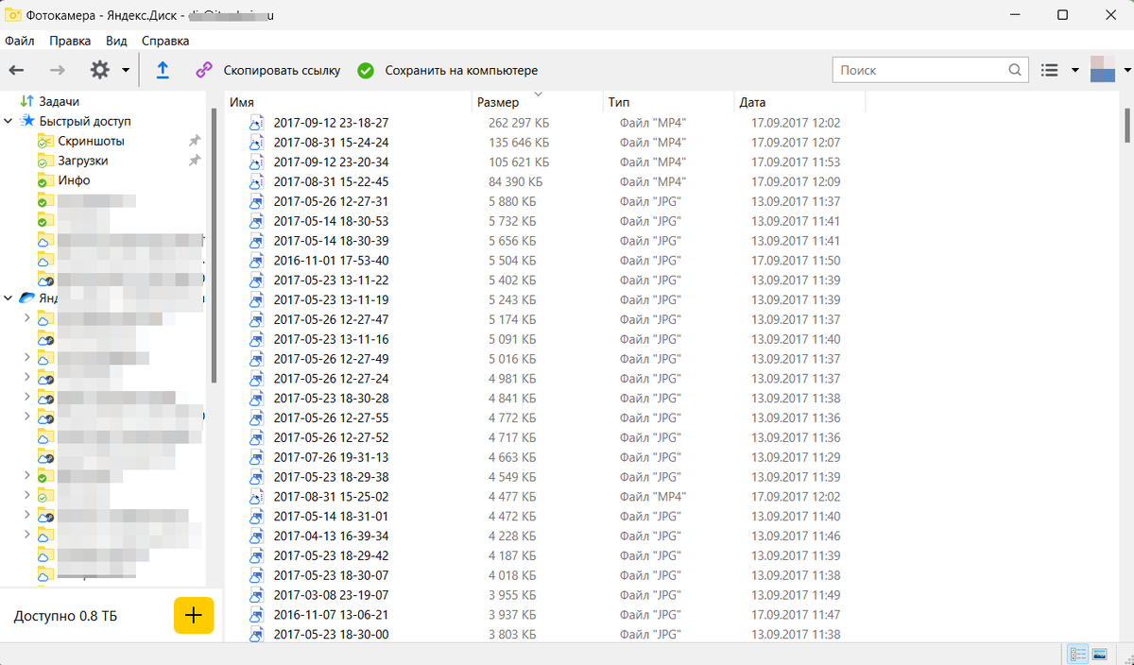This screenshot has width=1134, height=665.
Task: Open the view mode dropdown arrow
Action: coord(1074,70)
